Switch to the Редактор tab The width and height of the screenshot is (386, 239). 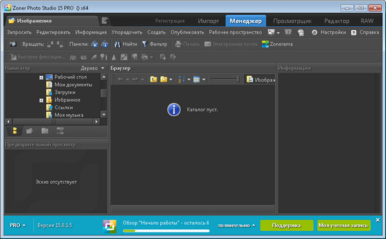click(336, 21)
